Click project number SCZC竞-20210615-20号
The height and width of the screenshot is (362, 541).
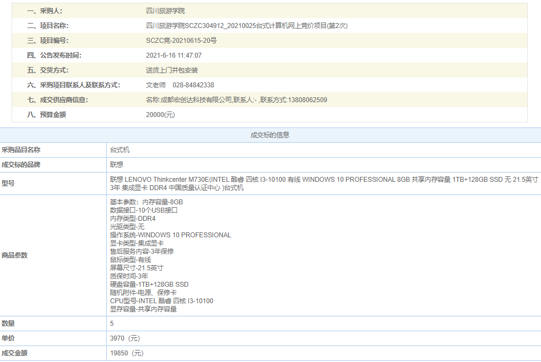(181, 41)
